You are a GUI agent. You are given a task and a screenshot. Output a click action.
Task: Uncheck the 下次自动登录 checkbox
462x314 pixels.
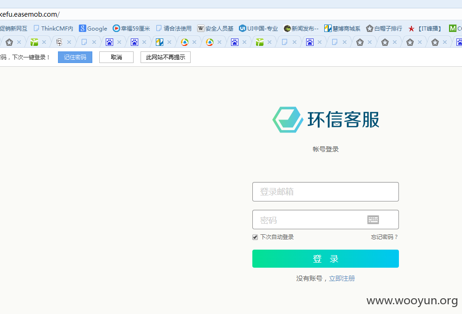[255, 237]
